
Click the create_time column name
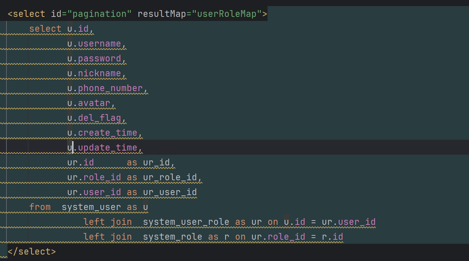(107, 133)
